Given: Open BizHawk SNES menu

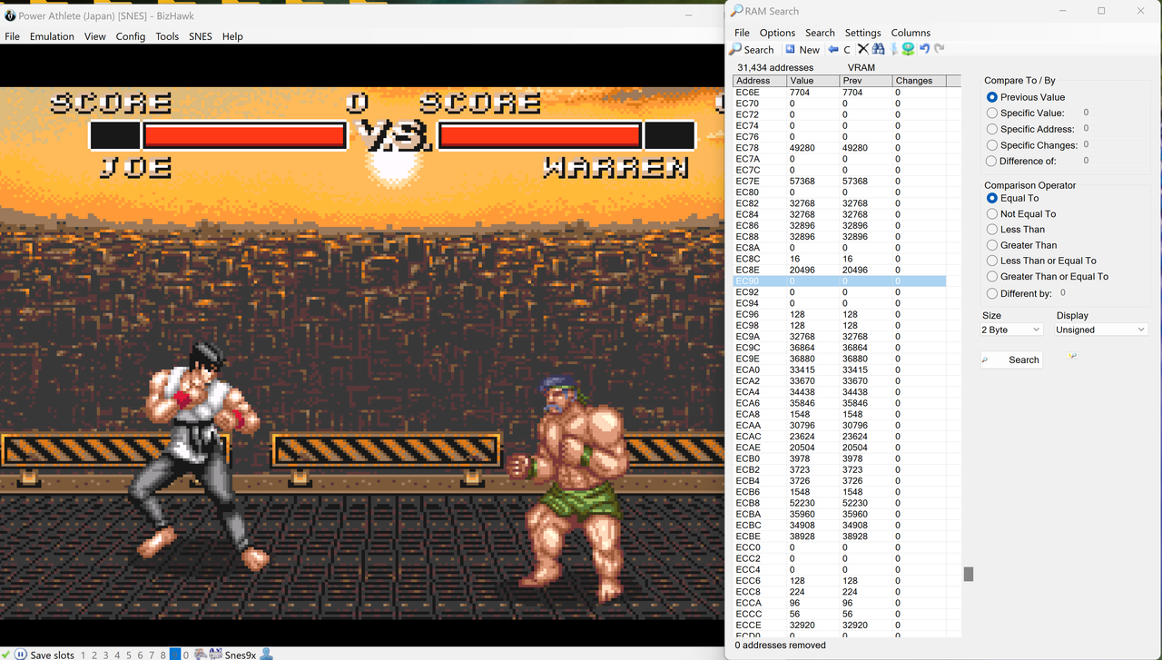Looking at the screenshot, I should [x=201, y=36].
